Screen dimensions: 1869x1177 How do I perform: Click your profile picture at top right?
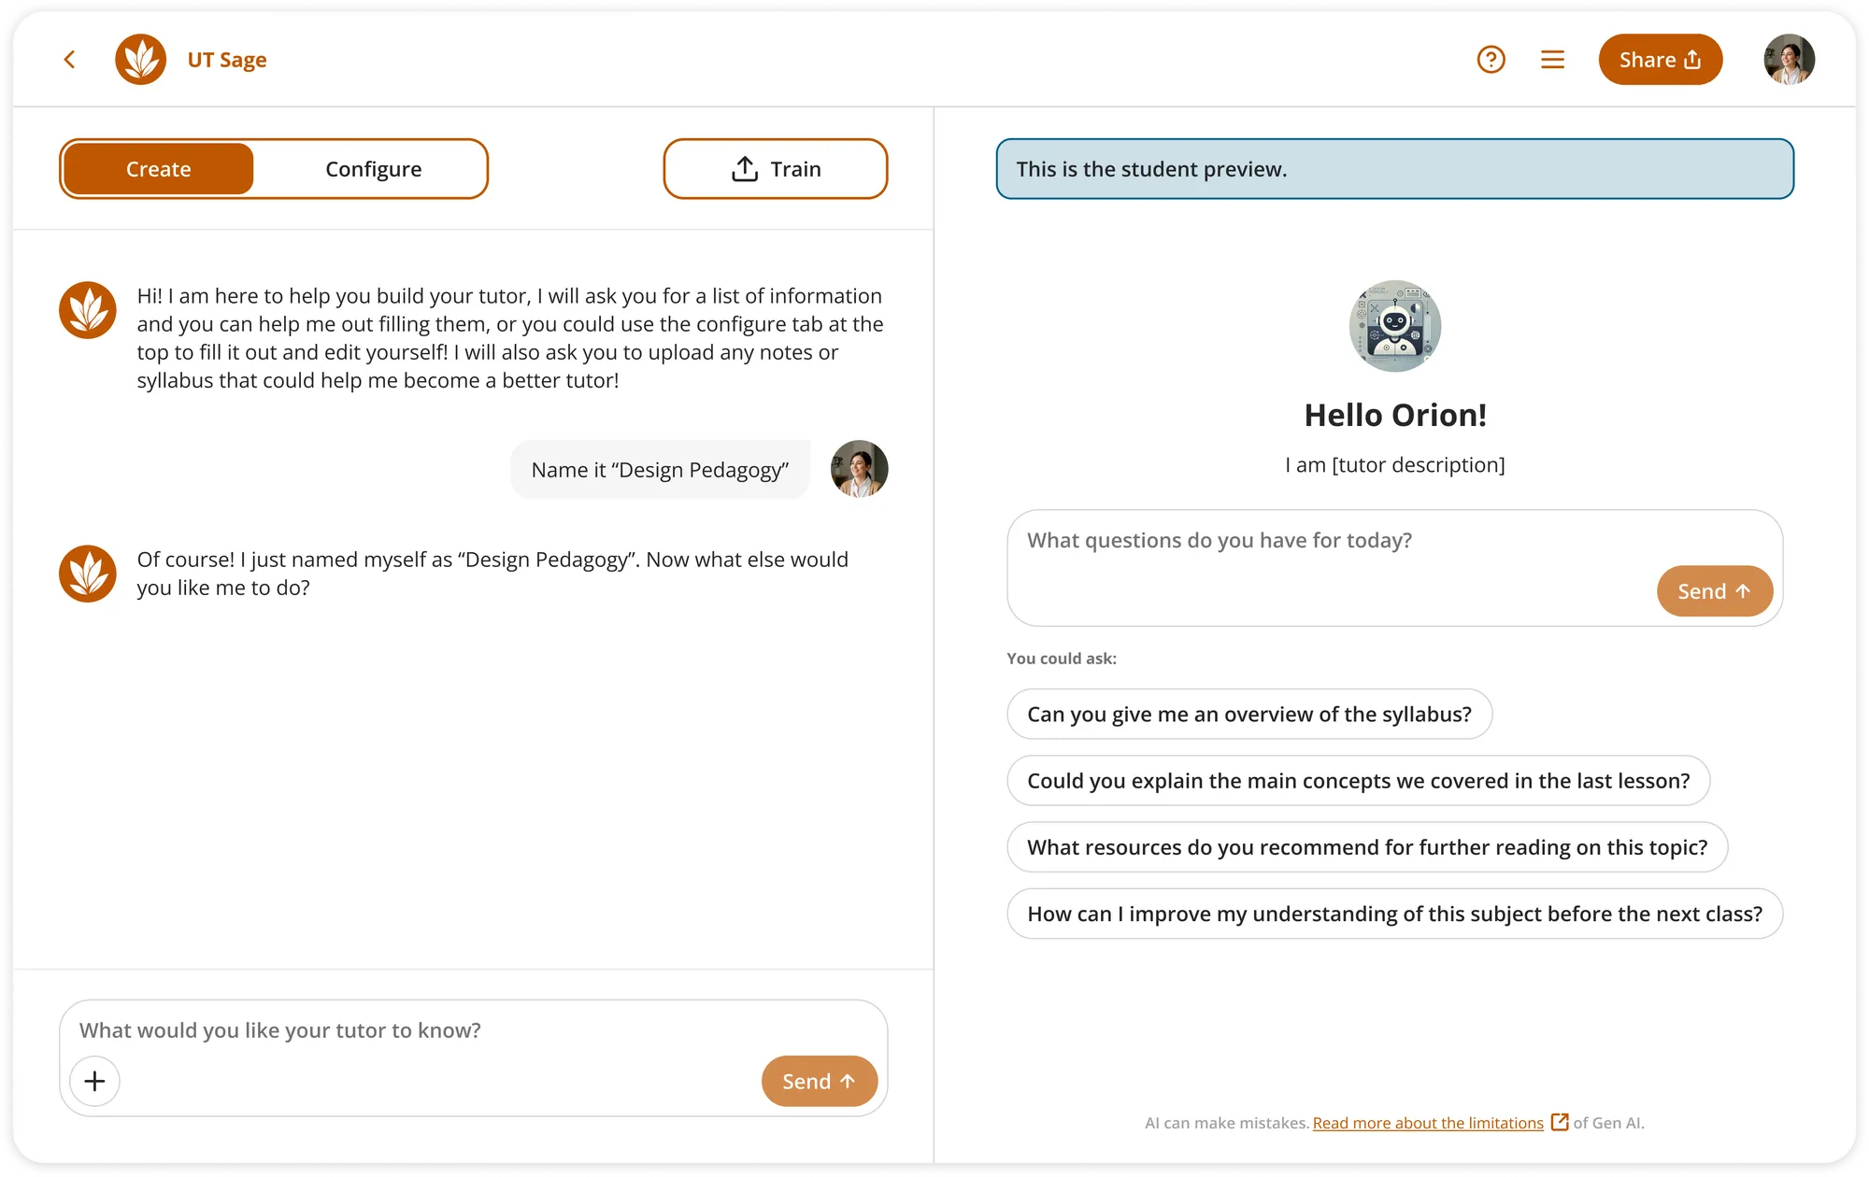[1788, 59]
